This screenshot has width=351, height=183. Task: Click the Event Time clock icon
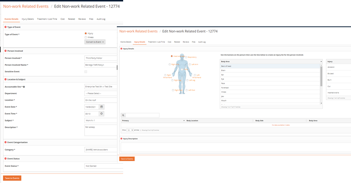point(101,113)
